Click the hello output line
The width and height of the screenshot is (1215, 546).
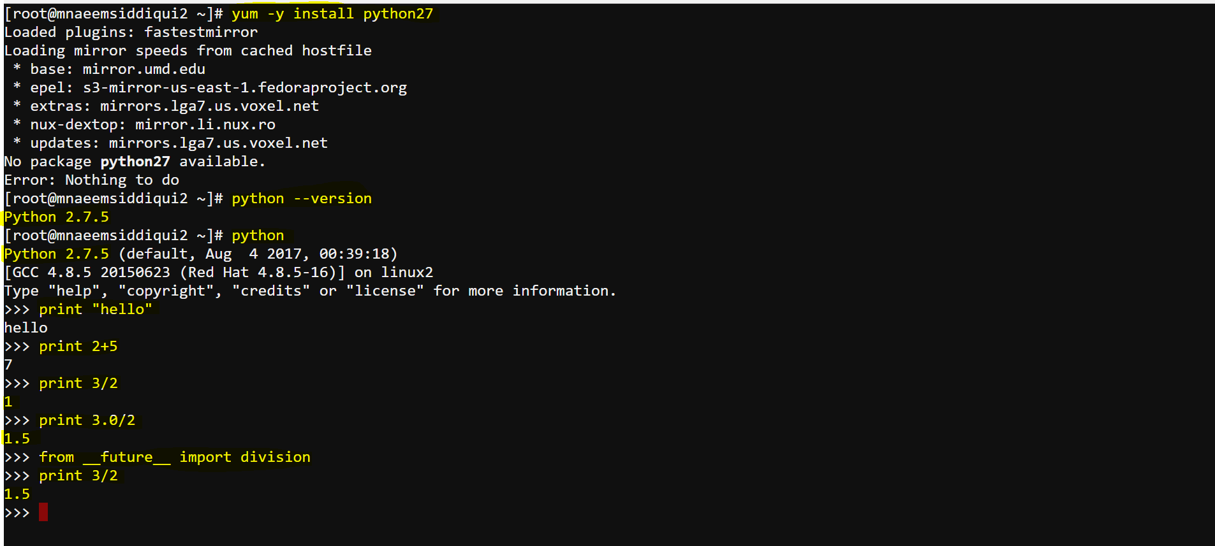point(26,327)
